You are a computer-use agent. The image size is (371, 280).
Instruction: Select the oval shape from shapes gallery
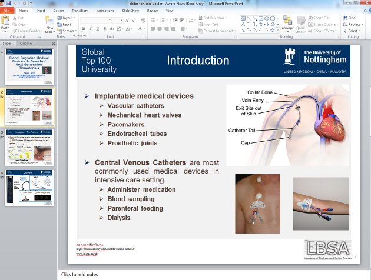[266, 18]
